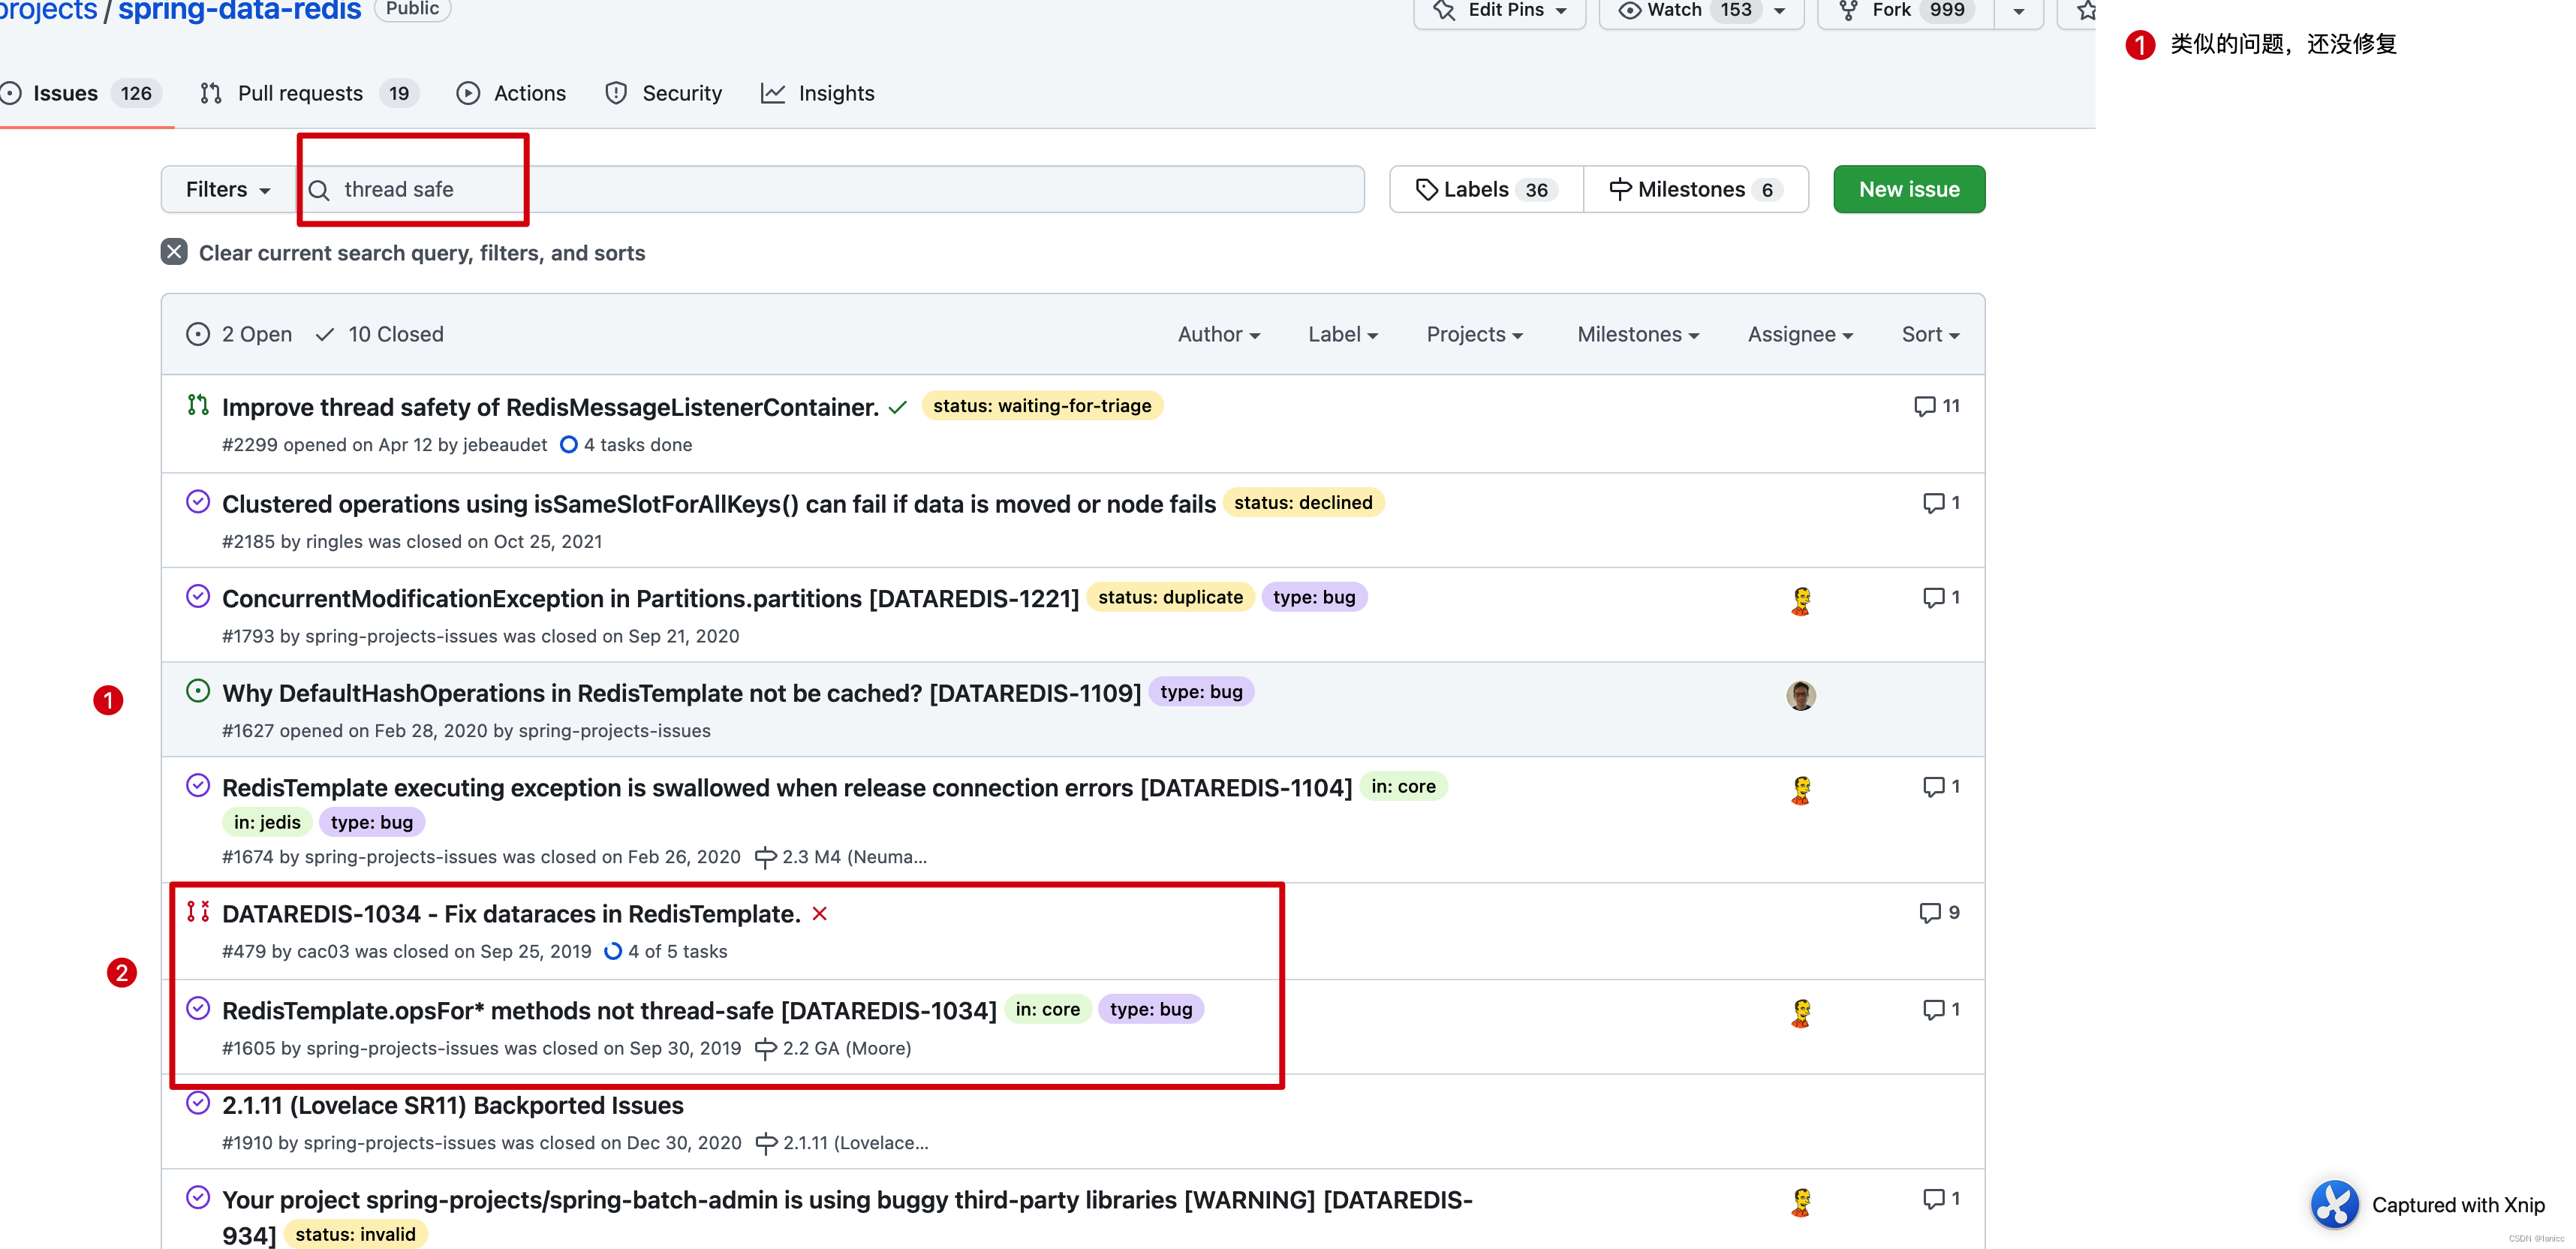Click the tasks progress icon on #2299
2576x1249 pixels.
pos(569,445)
